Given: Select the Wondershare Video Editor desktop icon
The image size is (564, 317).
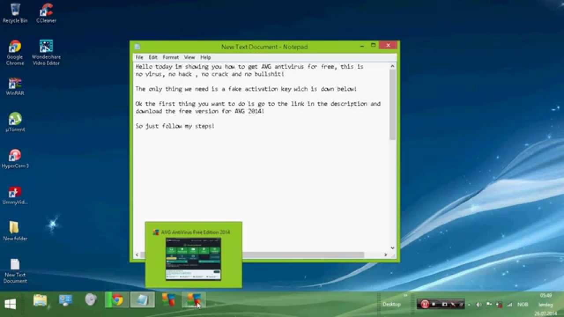Looking at the screenshot, I should coord(46,53).
